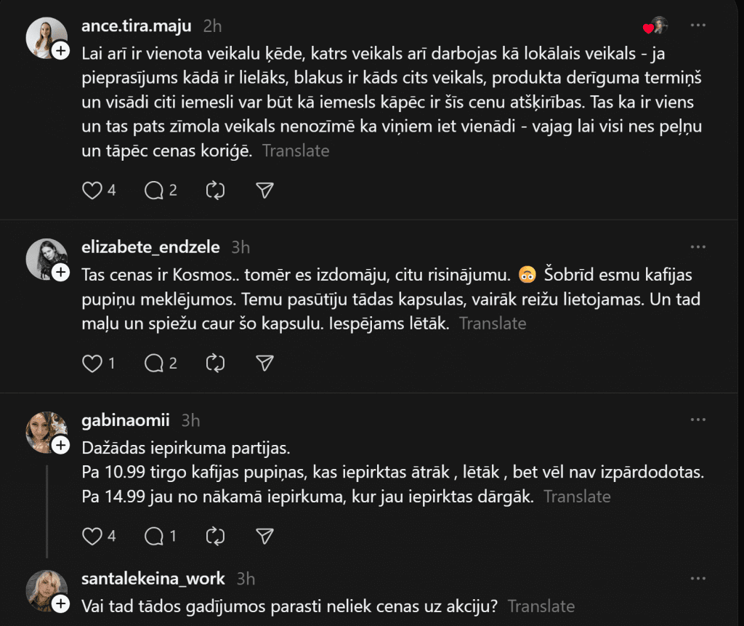
Task: Follow elizabete_endzele via plus badge
Action: [61, 272]
